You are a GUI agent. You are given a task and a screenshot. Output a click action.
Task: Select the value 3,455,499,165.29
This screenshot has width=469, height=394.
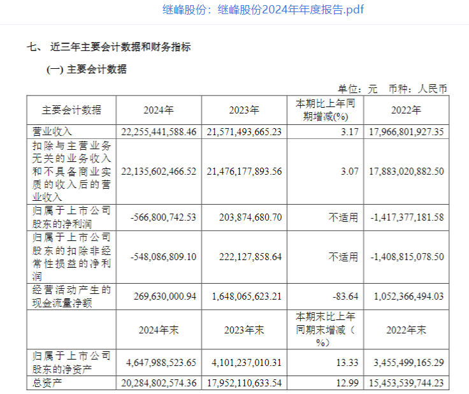(x=408, y=363)
